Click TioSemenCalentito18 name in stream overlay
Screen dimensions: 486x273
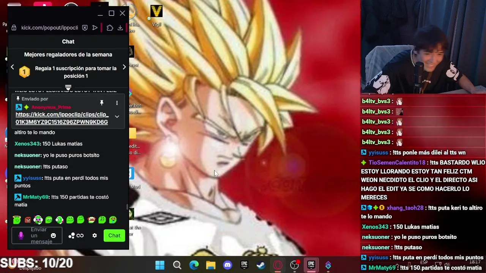pos(397,162)
